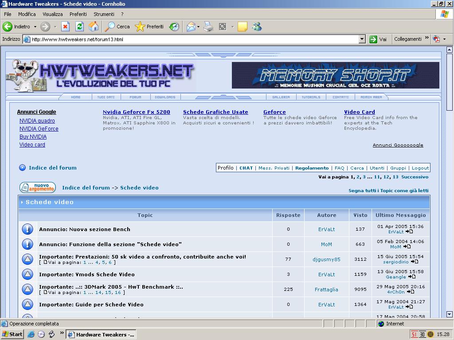Viewport: 454px width, 340px height.
Task: Open the Strumenti menu
Action: [104, 14]
